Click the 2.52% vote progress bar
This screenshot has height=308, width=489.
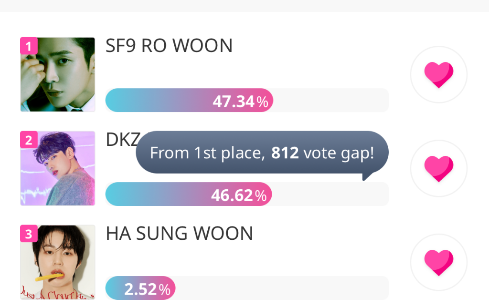pos(247,288)
